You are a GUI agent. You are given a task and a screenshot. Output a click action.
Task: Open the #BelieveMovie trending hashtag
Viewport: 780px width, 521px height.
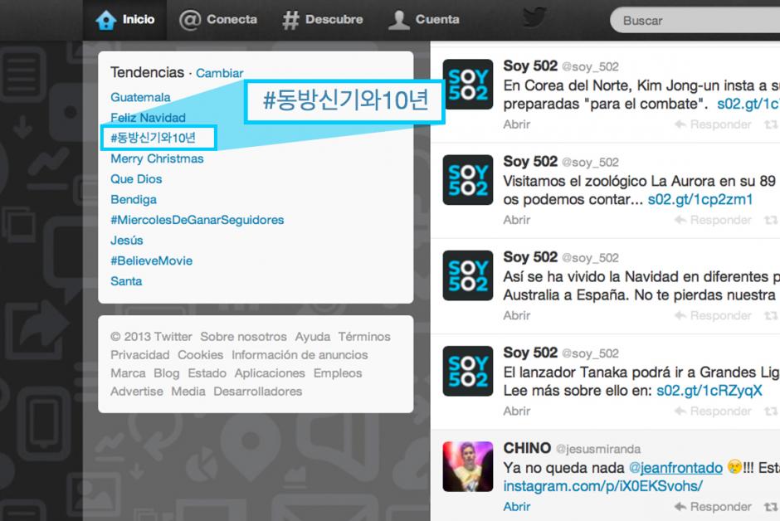tap(151, 260)
